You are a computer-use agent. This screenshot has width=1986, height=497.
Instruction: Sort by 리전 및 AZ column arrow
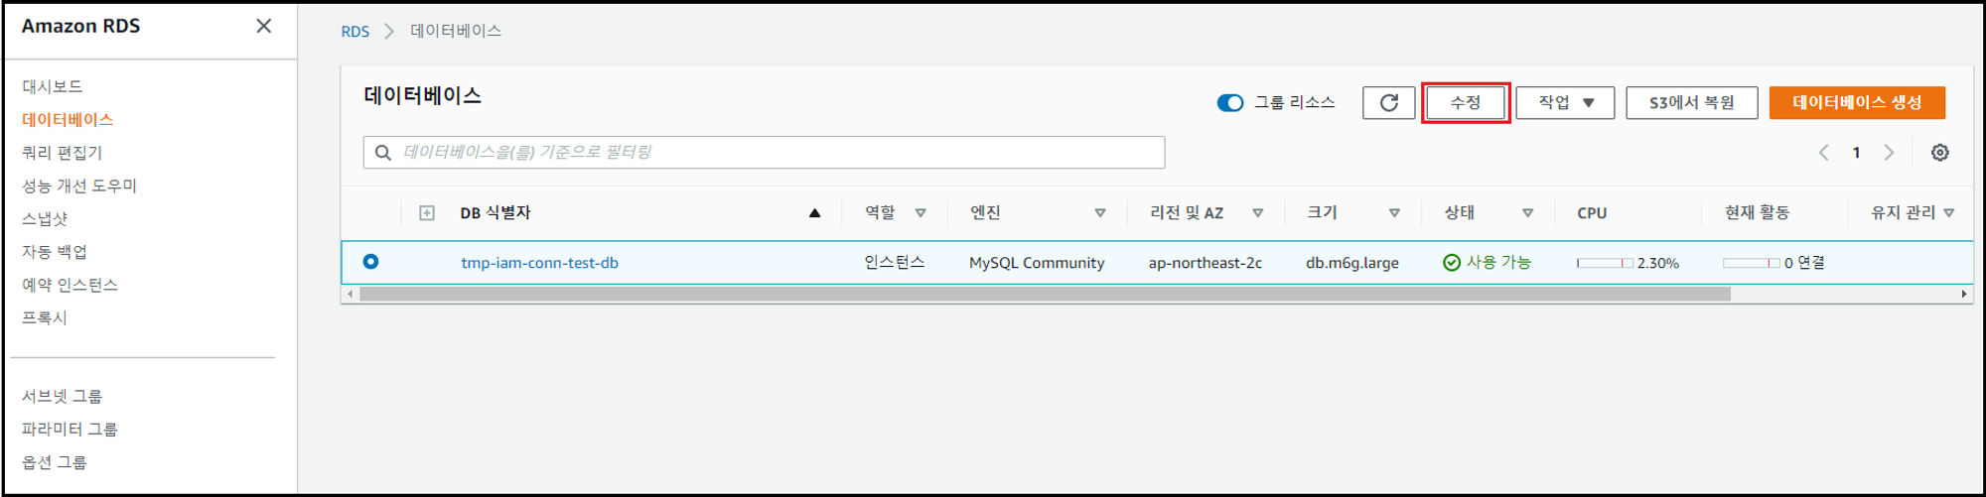coord(1258,213)
